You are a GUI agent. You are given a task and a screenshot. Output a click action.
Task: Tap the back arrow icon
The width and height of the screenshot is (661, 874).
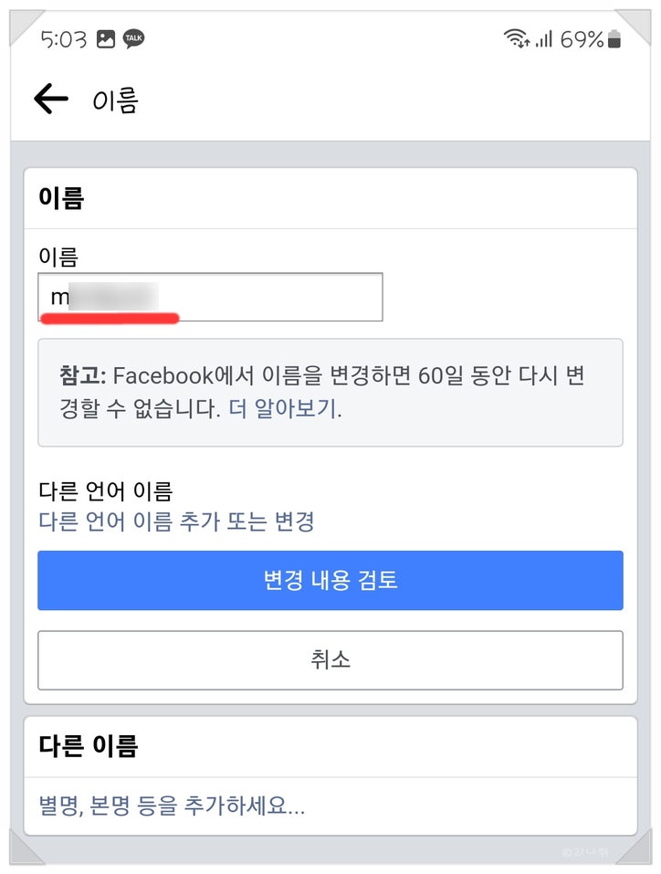tap(51, 99)
